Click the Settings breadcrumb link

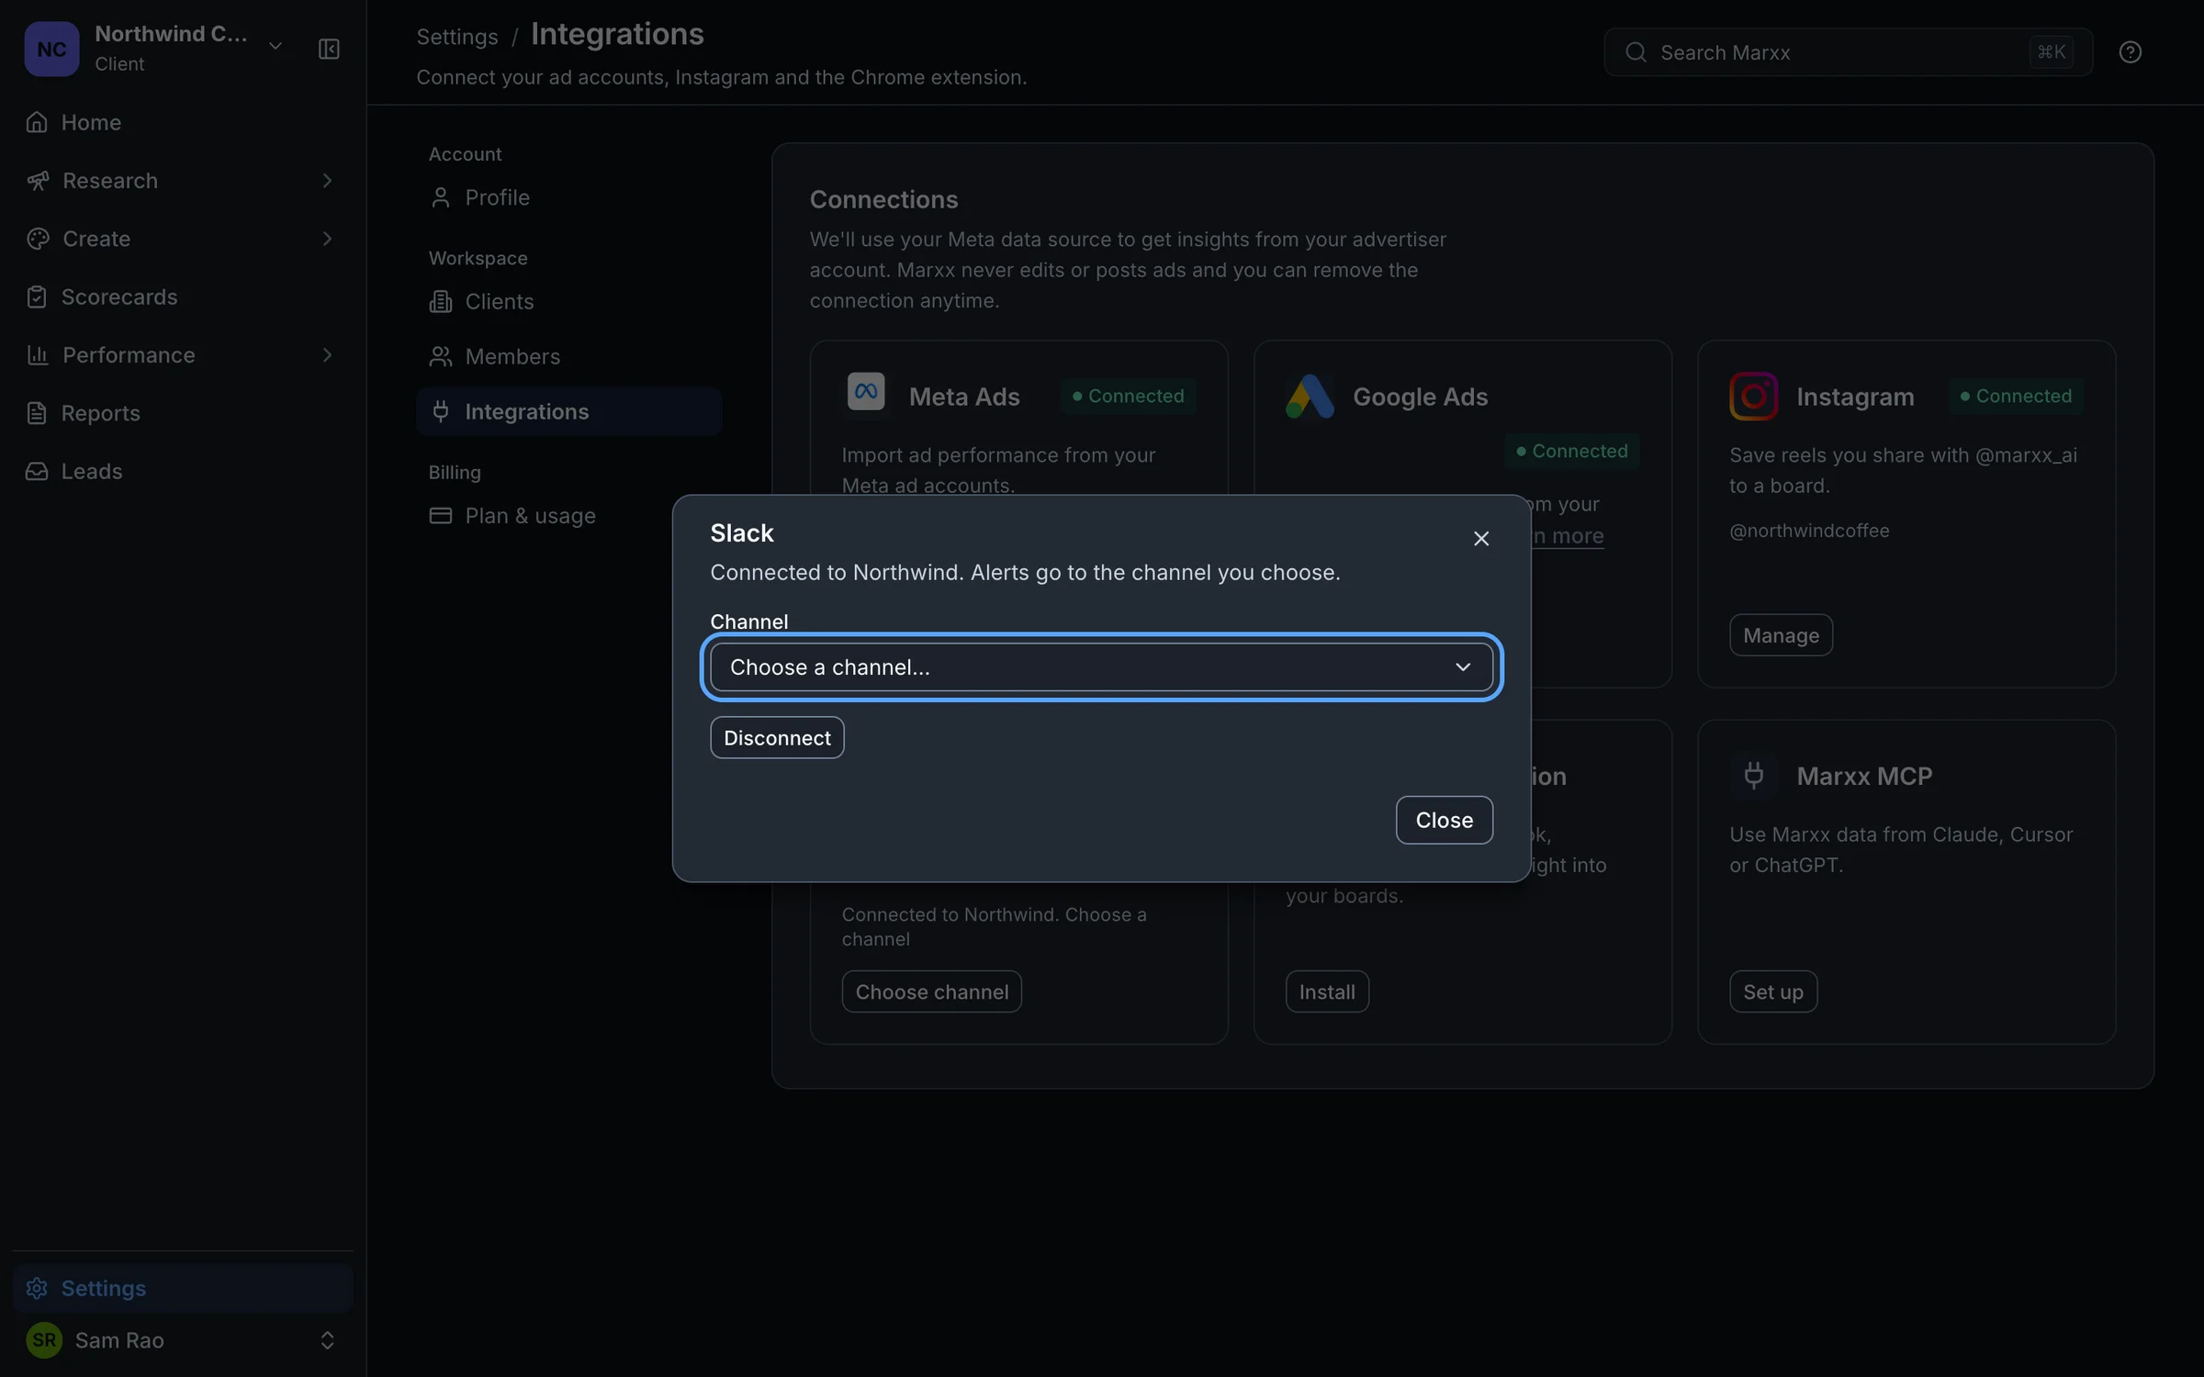point(457,37)
